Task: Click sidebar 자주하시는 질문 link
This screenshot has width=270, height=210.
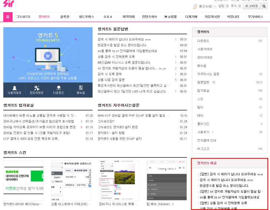Action: [x=208, y=74]
